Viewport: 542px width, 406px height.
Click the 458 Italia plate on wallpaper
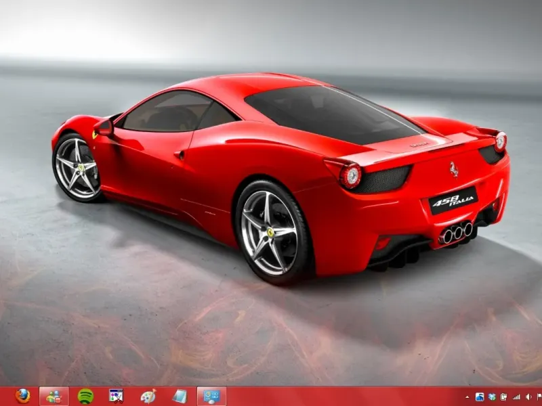(453, 201)
